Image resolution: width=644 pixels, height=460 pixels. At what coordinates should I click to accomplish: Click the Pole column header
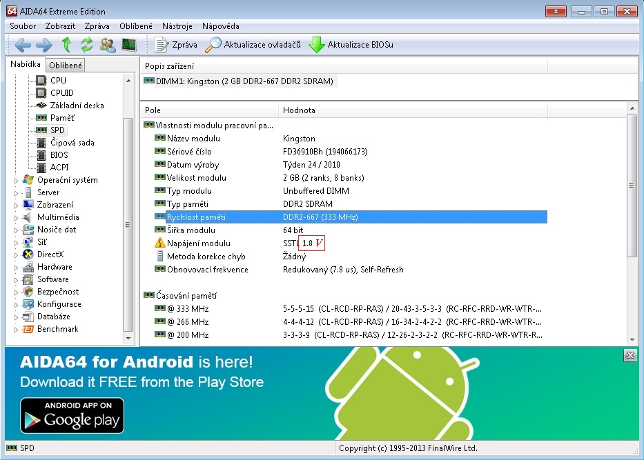pyautogui.click(x=210, y=110)
